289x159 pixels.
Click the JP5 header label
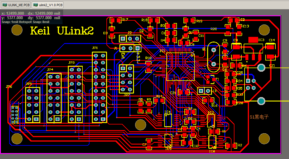click(x=29, y=84)
